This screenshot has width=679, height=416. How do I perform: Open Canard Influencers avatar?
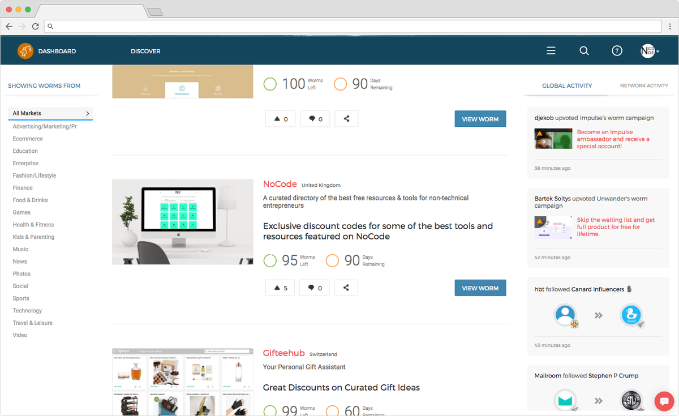click(x=631, y=315)
